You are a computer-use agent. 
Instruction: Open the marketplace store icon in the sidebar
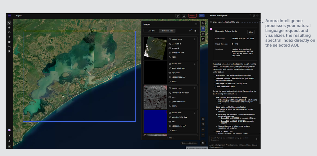[x=9, y=51]
